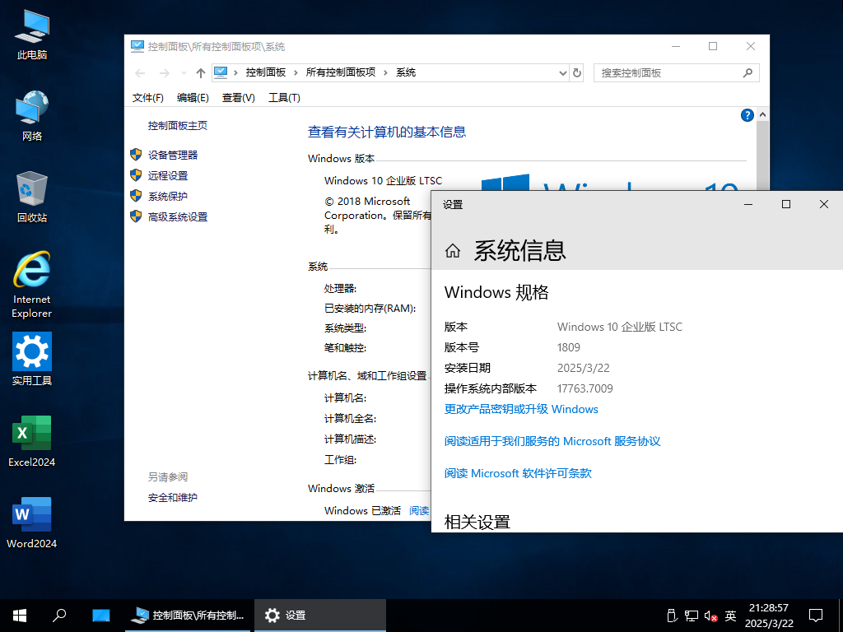Viewport: 843px width, 632px height.
Task: Click 系统 in the breadcrumb
Action: [406, 72]
